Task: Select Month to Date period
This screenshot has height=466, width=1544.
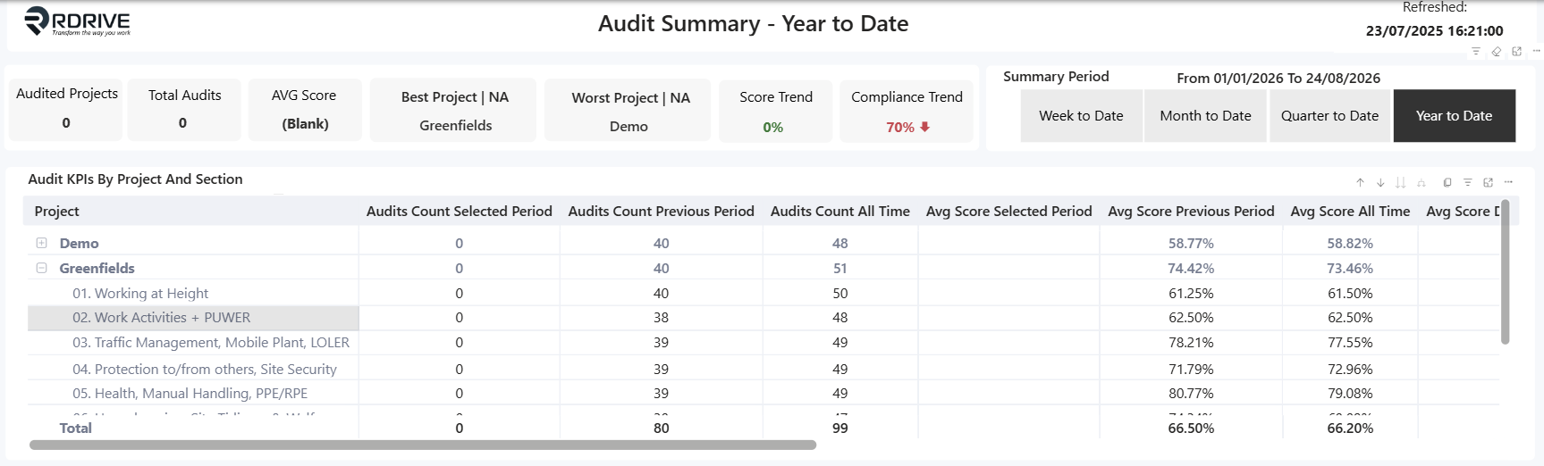Action: (x=1205, y=115)
